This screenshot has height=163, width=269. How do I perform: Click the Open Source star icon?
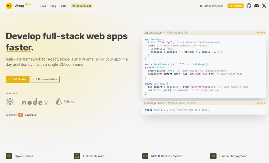9,156
